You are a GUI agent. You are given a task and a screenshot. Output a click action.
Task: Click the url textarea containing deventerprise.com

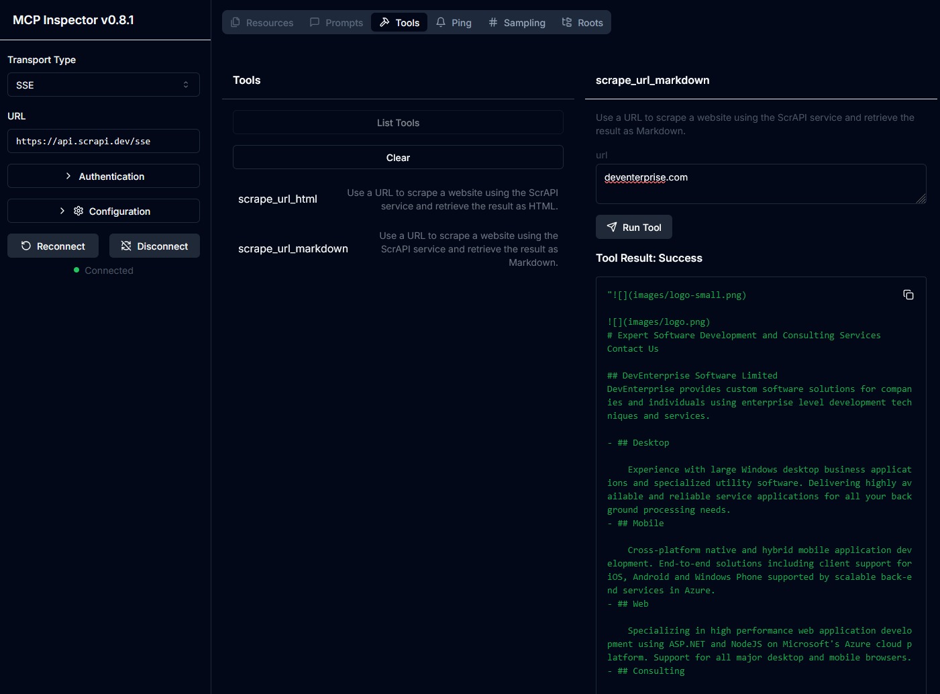pos(761,183)
